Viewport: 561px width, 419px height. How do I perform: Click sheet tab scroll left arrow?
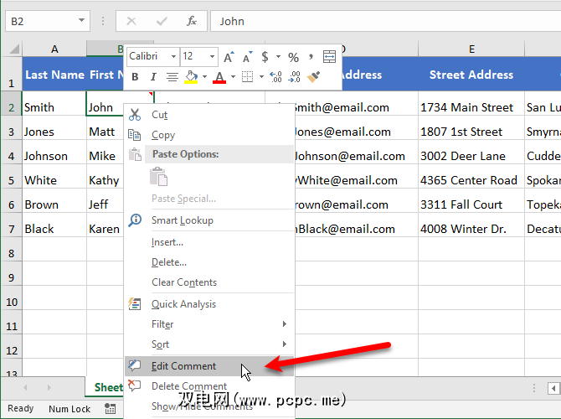click(25, 387)
